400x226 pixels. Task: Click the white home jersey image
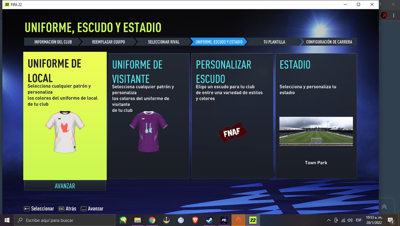[65, 132]
